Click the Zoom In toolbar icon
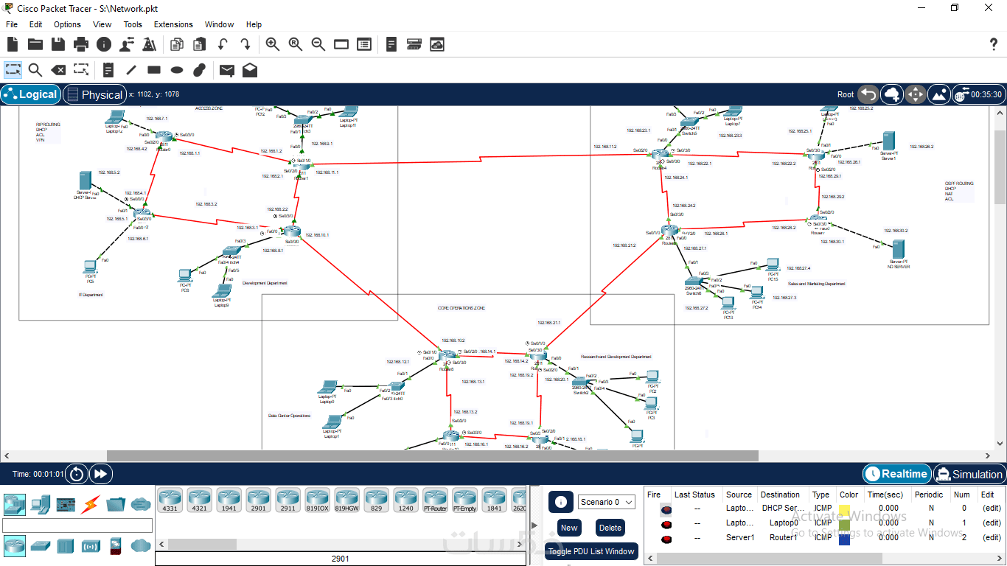1007x566 pixels. coord(273,44)
